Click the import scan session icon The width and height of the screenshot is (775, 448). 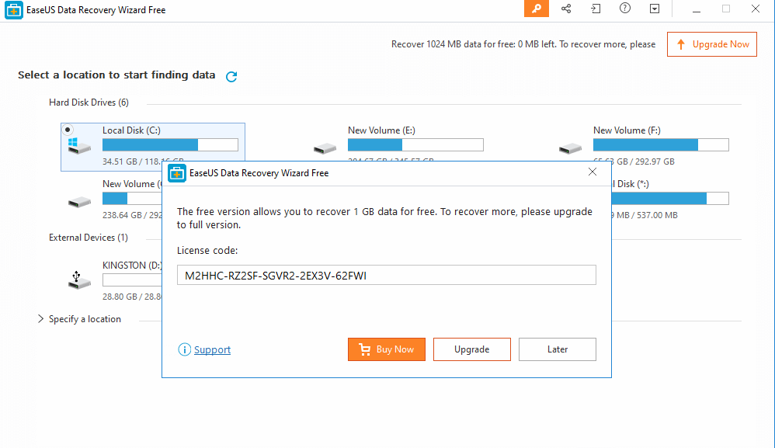pos(596,9)
